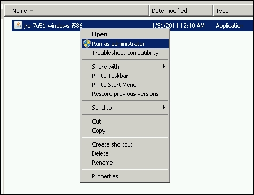Open the Share with submenu
Image resolution: width=254 pixels, height=195 pixels.
click(125, 67)
